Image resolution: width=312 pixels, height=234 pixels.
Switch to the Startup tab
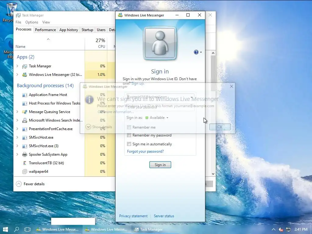[87, 30]
